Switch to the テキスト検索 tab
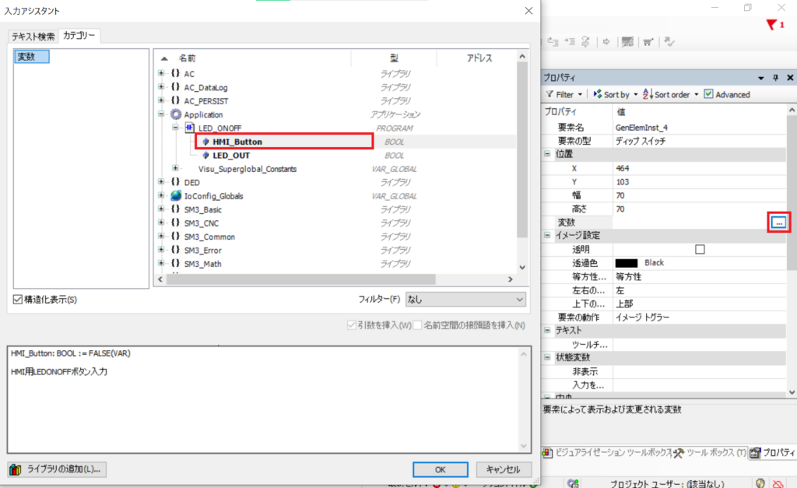 [33, 37]
